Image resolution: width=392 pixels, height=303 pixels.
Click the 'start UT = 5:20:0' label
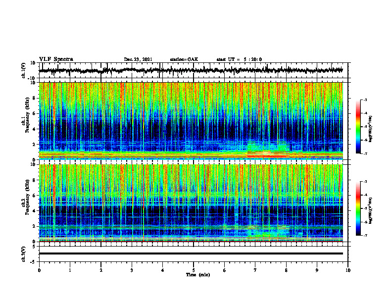coord(239,59)
